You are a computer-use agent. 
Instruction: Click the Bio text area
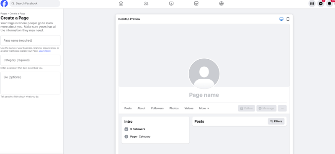click(30, 83)
